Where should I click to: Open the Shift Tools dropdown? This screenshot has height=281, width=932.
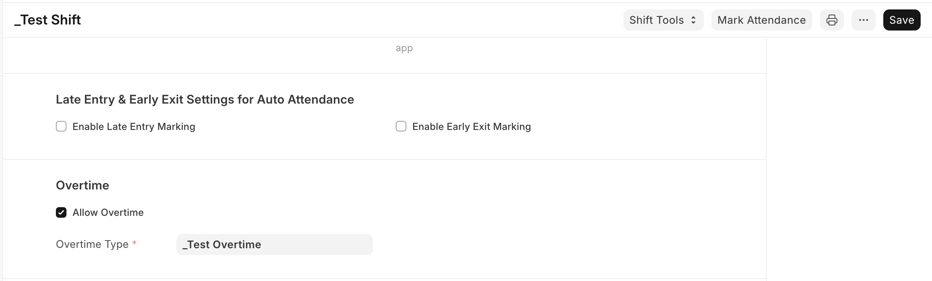[663, 20]
